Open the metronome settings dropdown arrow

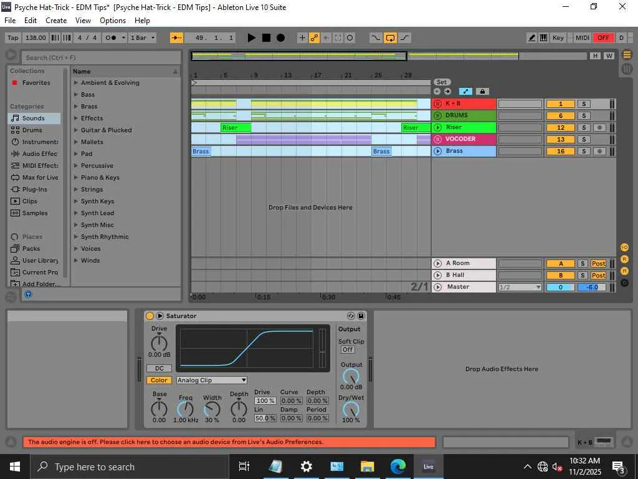[123, 38]
